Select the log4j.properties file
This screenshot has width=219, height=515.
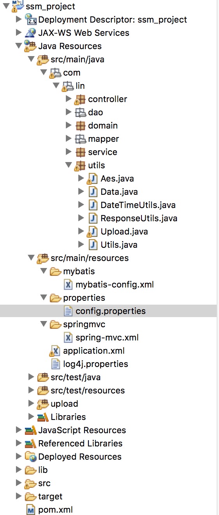[90, 364]
